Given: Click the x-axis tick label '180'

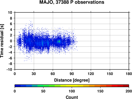Looking at the screenshot, I should [x=129, y=74].
